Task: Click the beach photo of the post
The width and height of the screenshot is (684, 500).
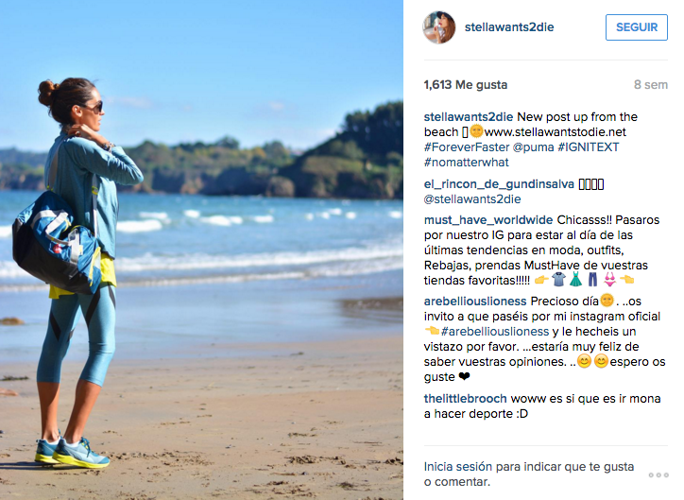Action: (x=201, y=250)
